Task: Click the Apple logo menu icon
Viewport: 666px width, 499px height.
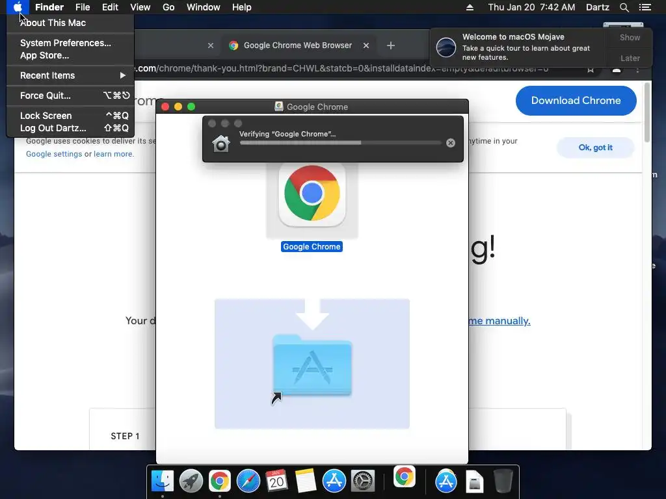Action: [x=18, y=7]
